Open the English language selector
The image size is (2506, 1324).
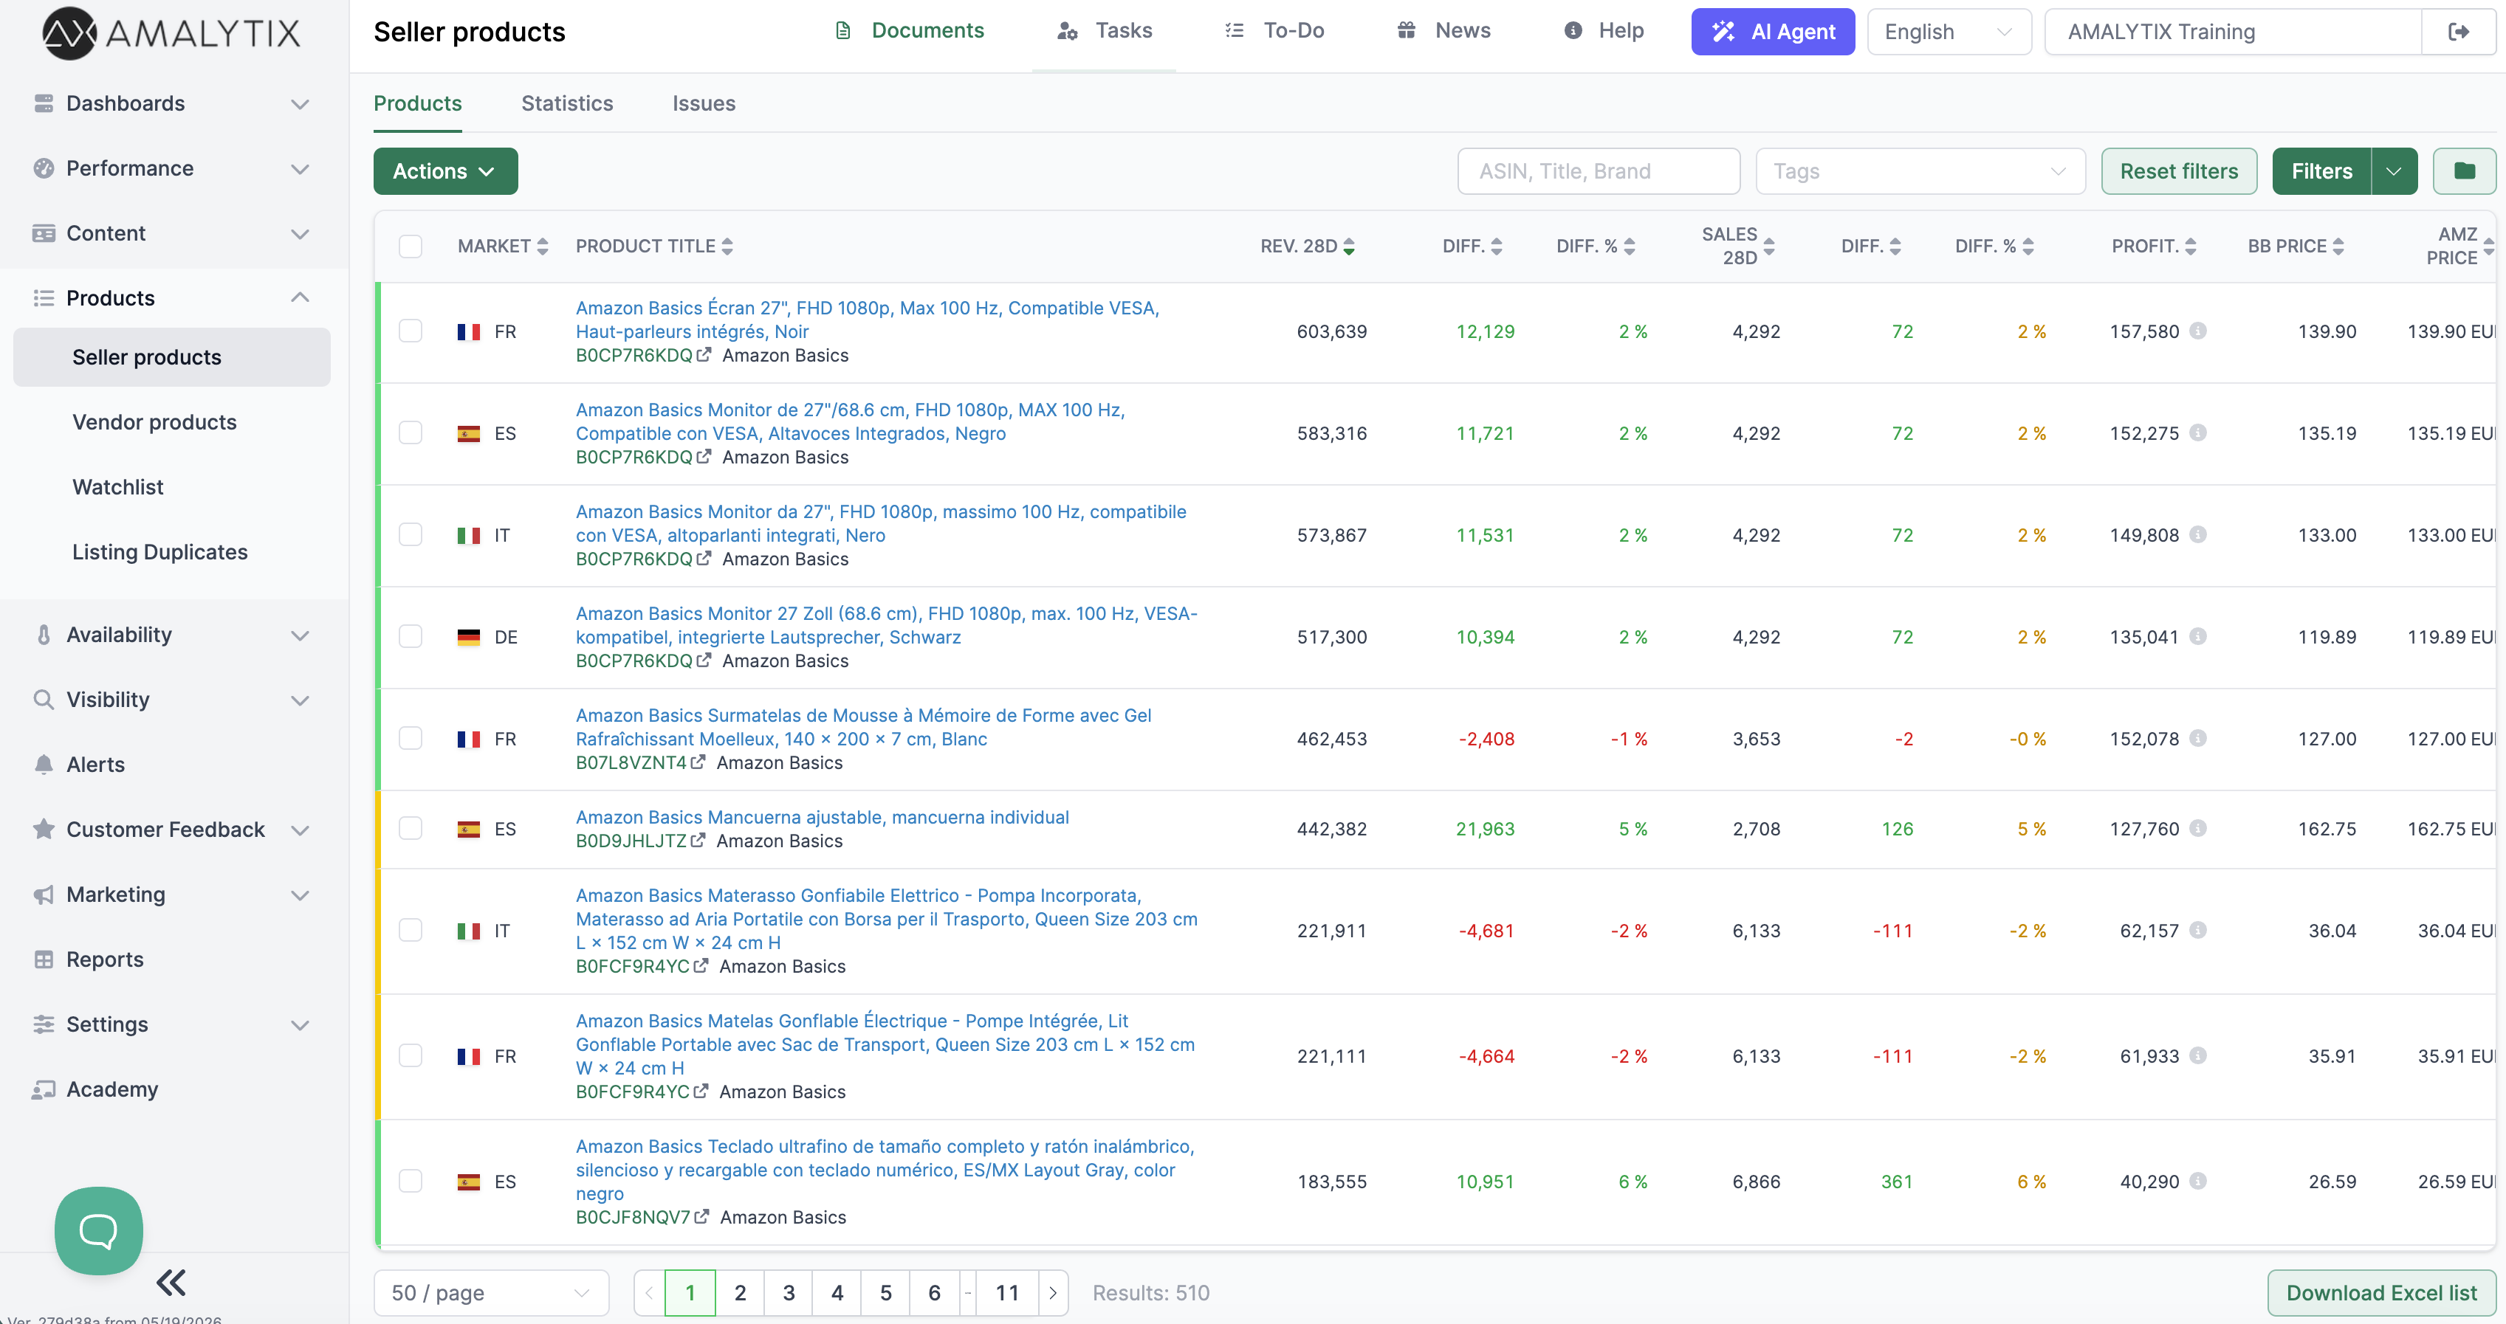pyautogui.click(x=1949, y=32)
